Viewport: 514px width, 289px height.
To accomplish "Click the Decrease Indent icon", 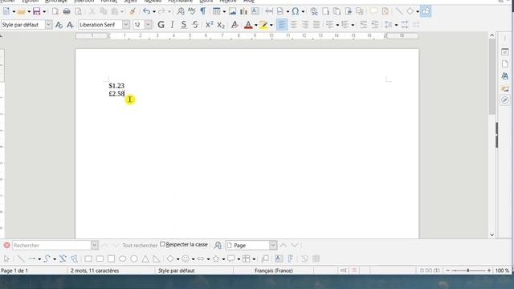I will 375,25.
